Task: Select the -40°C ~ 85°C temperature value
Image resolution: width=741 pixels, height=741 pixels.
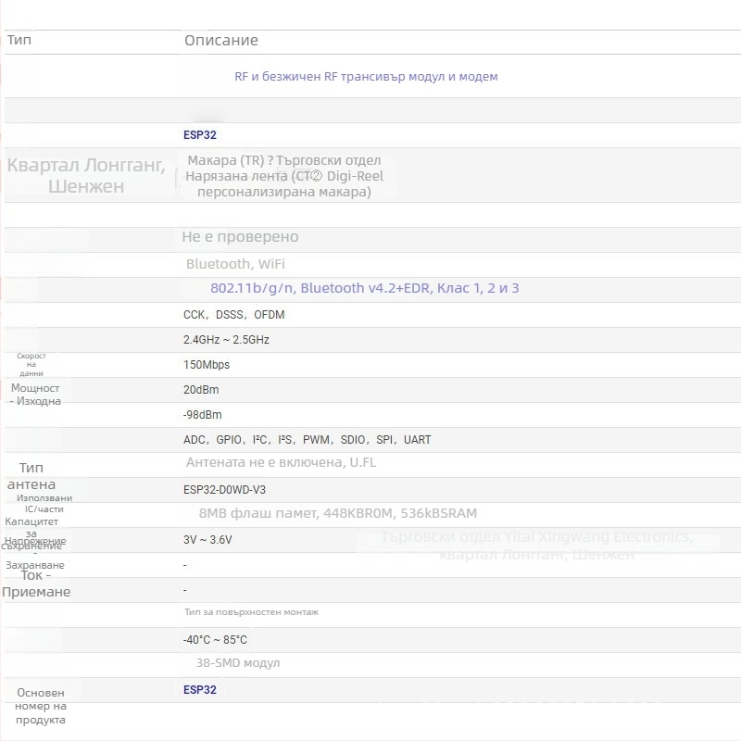Action: click(x=215, y=640)
